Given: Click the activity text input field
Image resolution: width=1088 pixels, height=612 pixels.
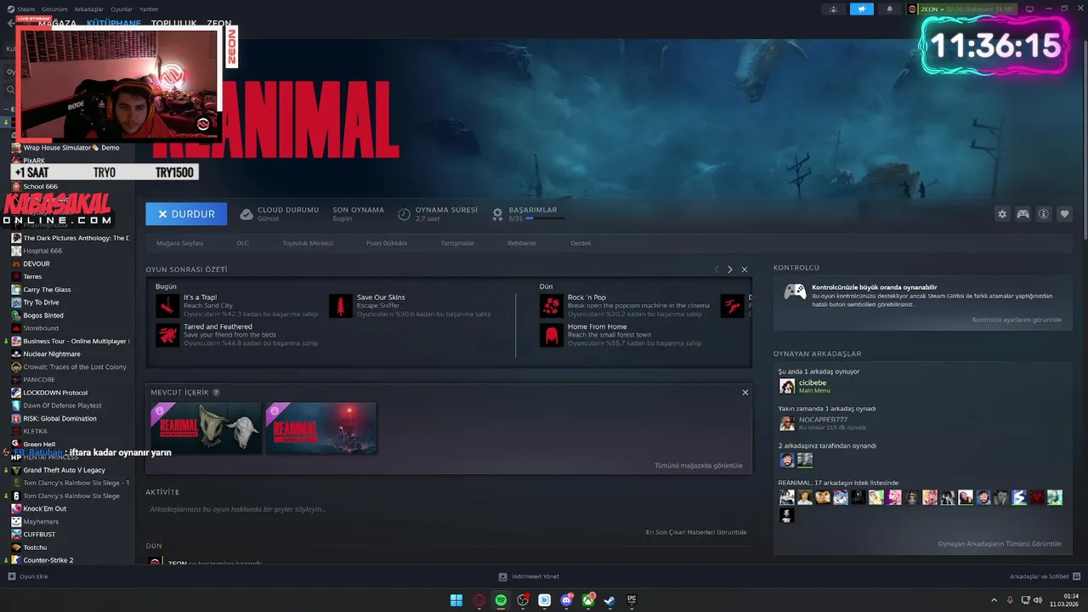Looking at the screenshot, I should coord(448,509).
